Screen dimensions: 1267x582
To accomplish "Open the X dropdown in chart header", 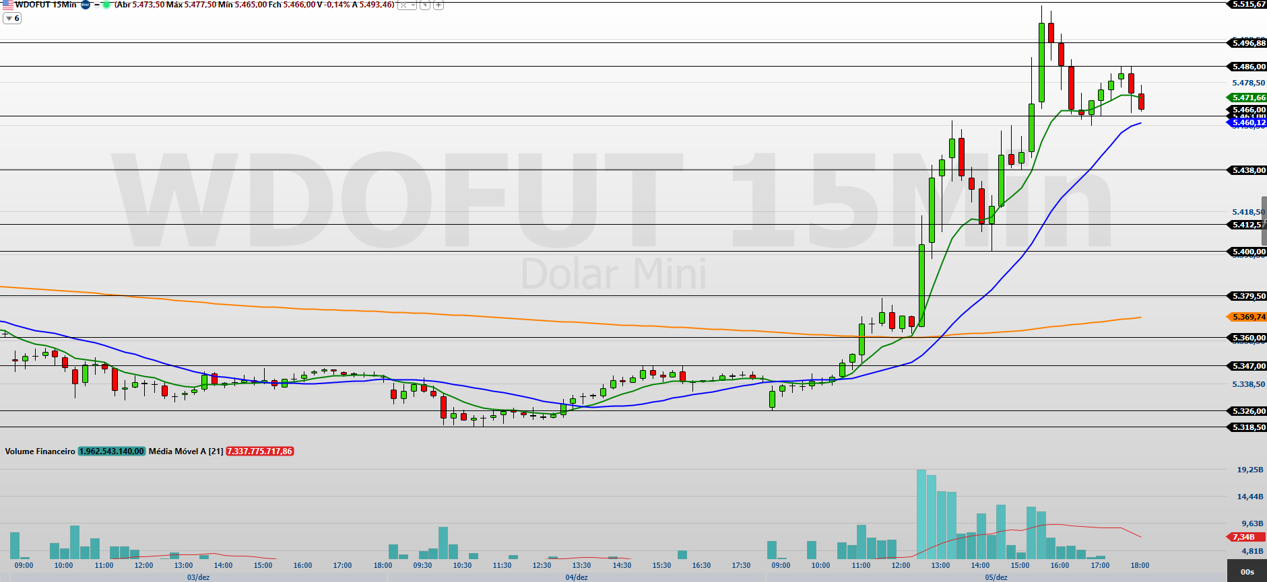I will pos(407,5).
